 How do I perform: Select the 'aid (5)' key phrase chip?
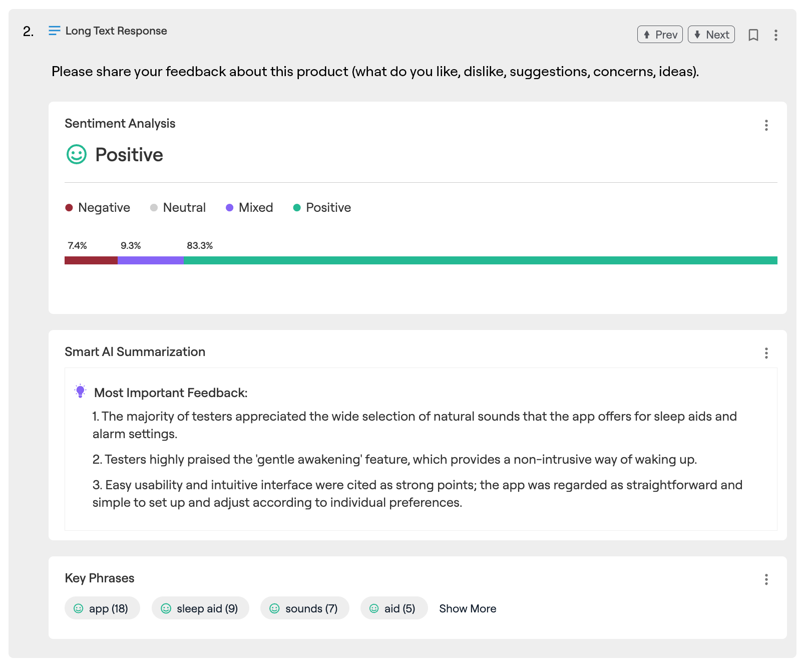tap(394, 608)
